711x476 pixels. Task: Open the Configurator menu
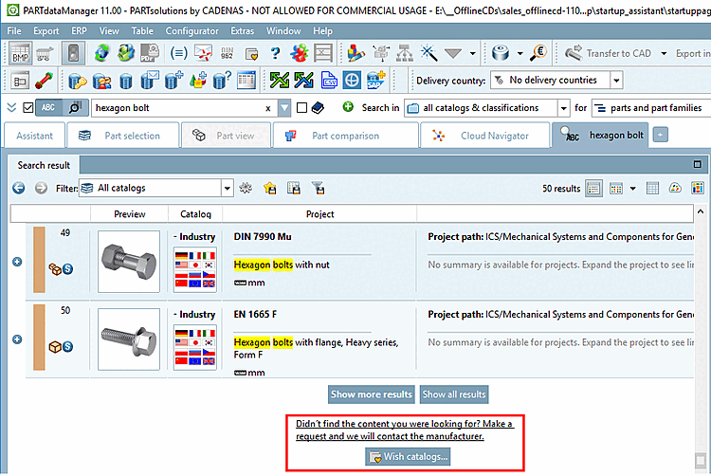pos(191,31)
